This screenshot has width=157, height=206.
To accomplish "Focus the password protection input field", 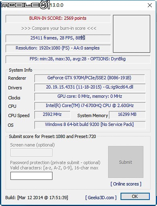I will (31, 176).
